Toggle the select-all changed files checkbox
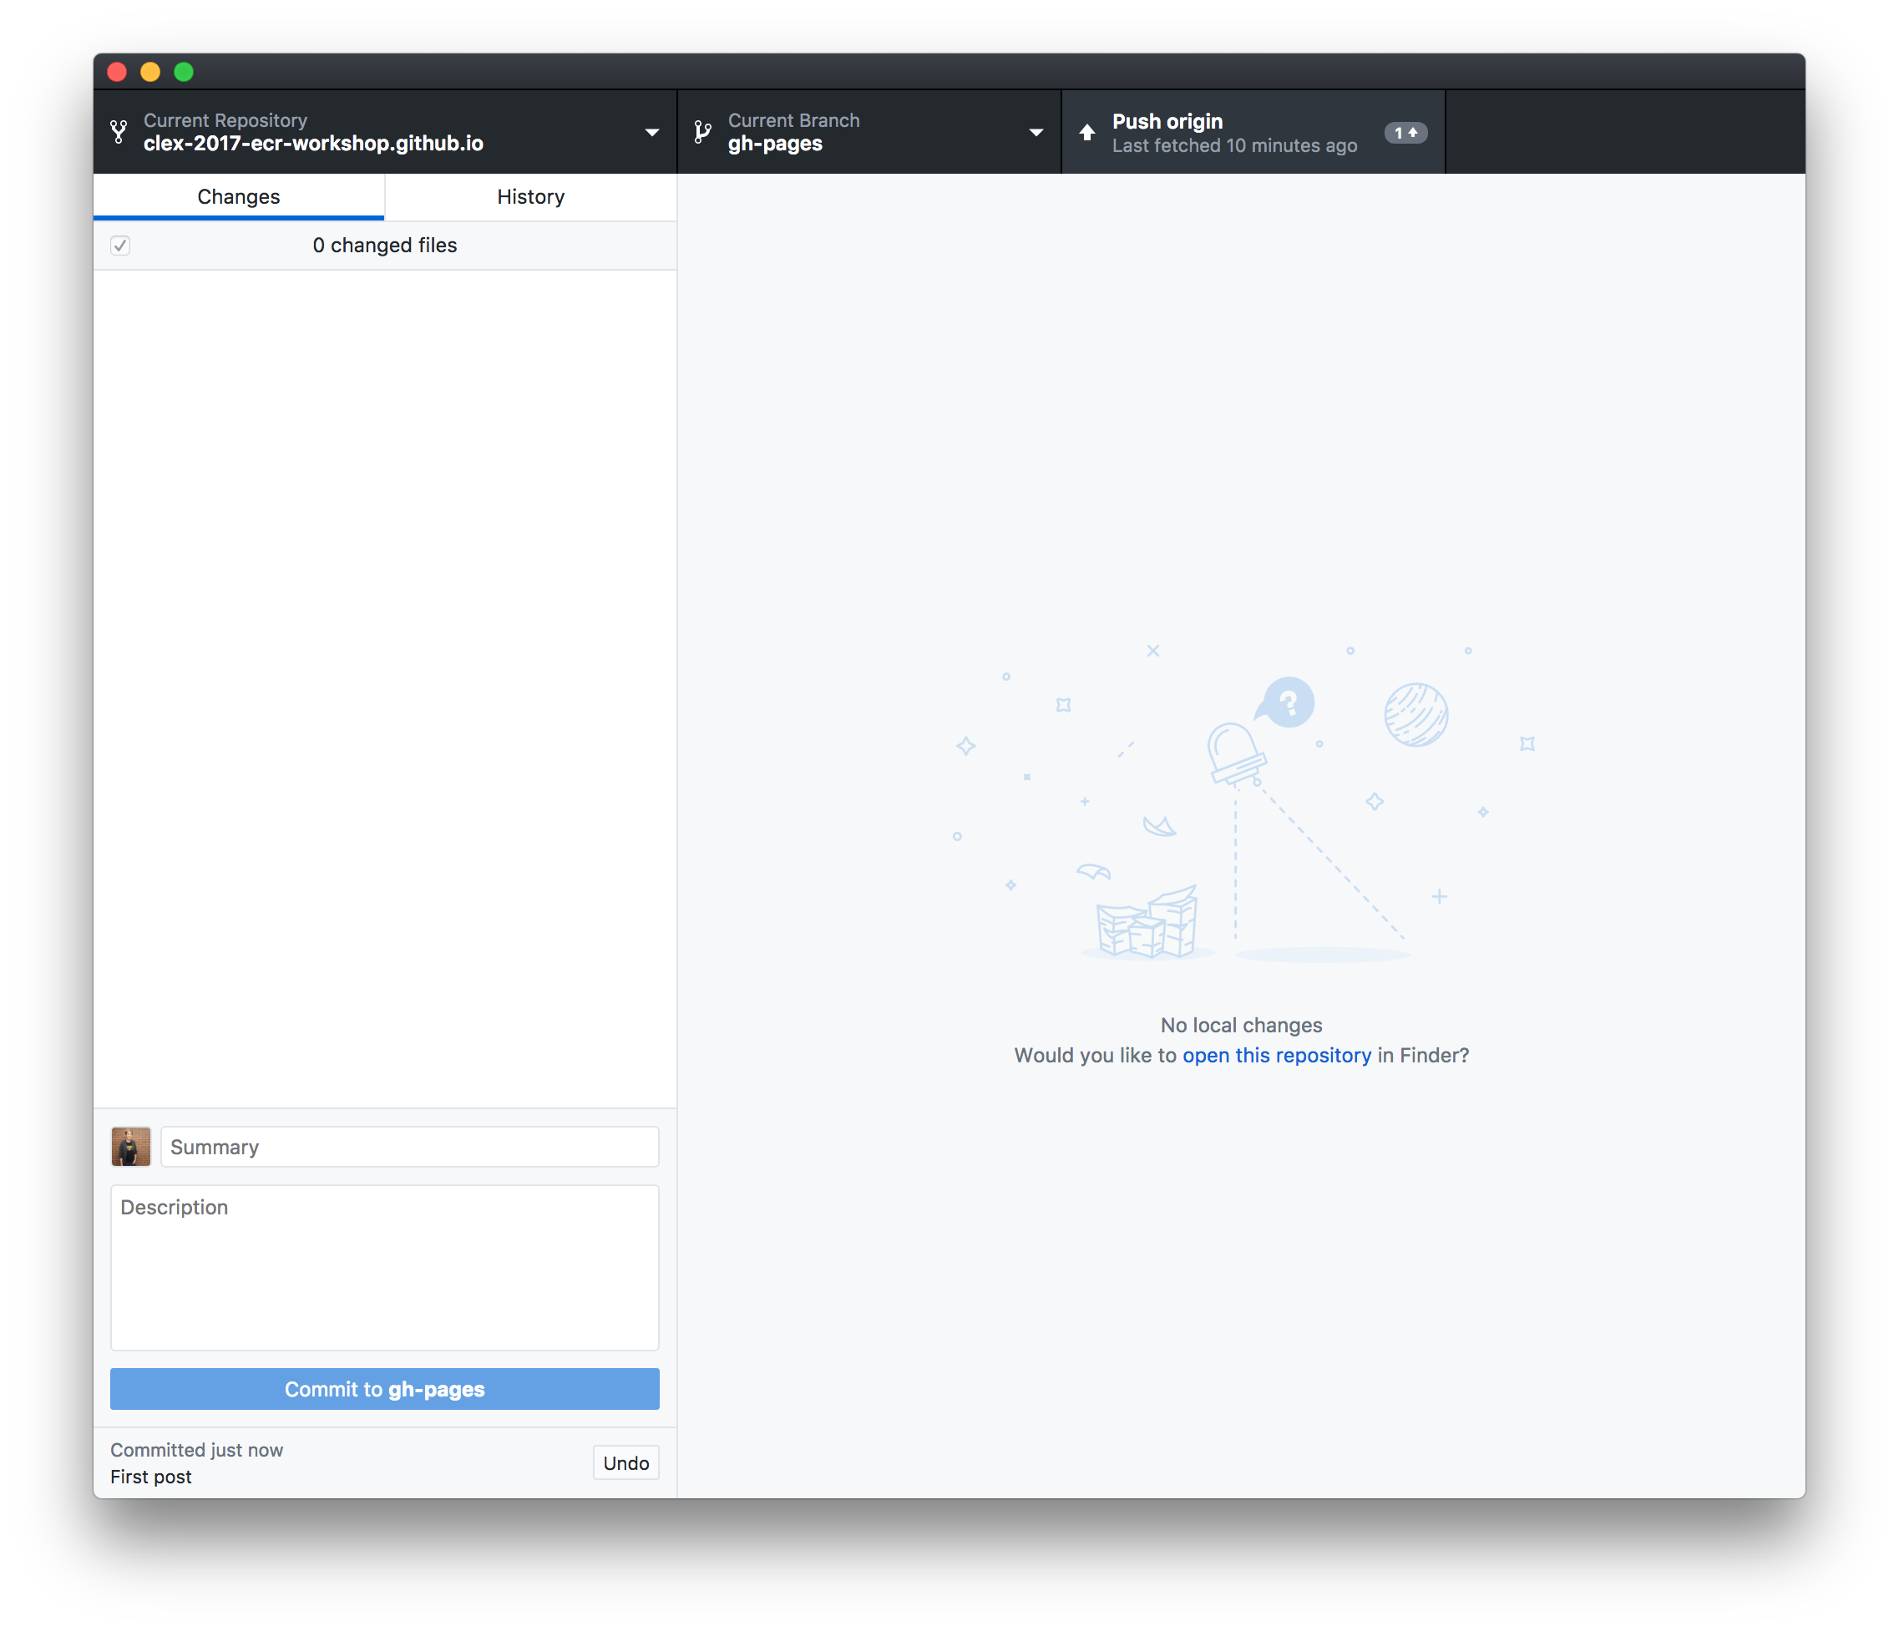The image size is (1899, 1632). tap(120, 246)
